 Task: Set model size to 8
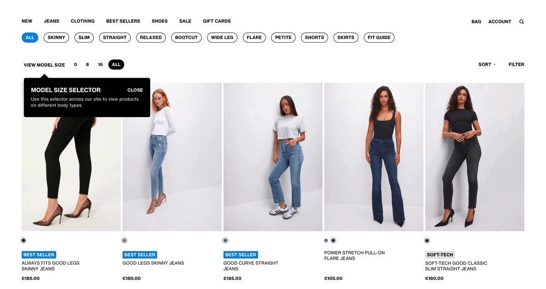click(87, 64)
